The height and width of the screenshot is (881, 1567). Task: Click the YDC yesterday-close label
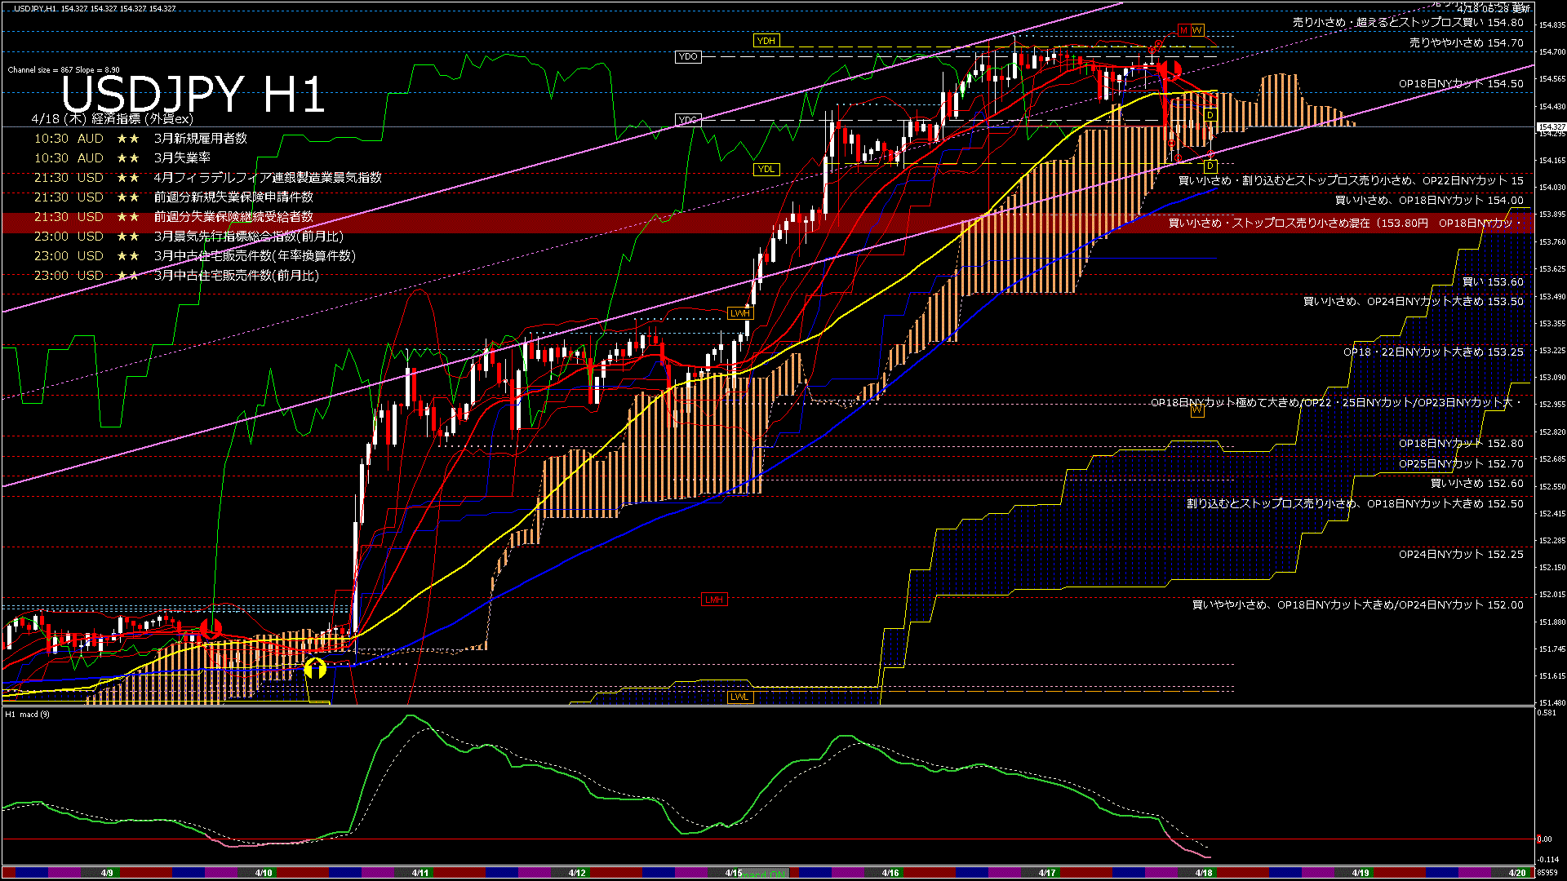click(688, 120)
